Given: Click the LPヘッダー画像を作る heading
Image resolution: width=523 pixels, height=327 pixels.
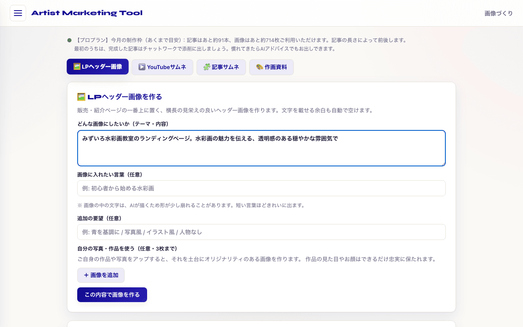Looking at the screenshot, I should click(120, 97).
